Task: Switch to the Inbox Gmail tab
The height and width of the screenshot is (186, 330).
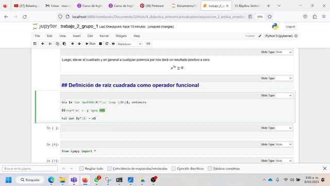Action: [58, 6]
